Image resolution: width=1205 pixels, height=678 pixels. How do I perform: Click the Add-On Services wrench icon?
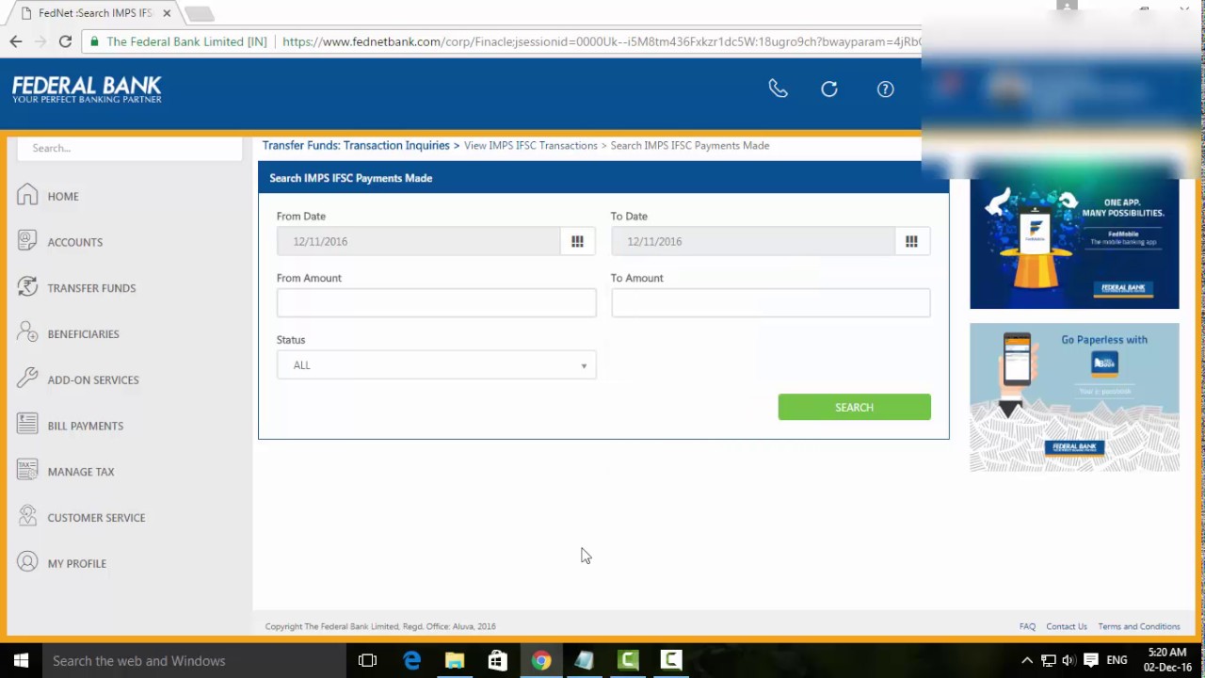coord(27,379)
